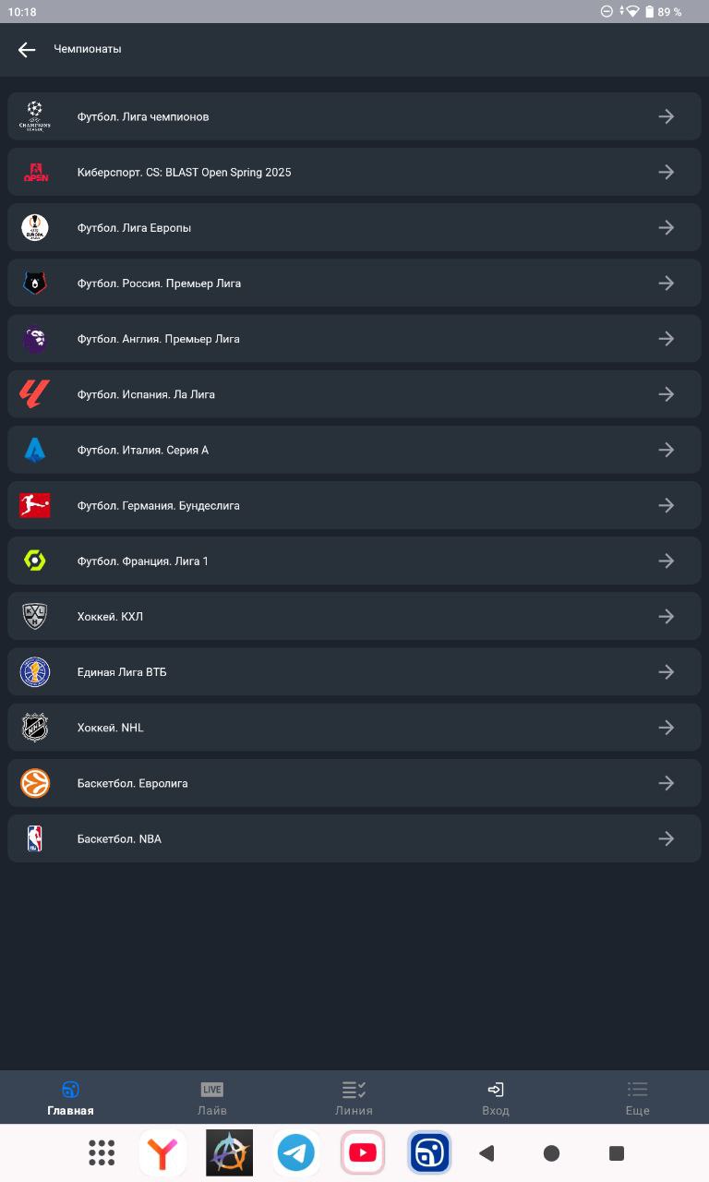Select the La Liga logo icon
Viewport: 709px width, 1182px height.
tap(35, 394)
